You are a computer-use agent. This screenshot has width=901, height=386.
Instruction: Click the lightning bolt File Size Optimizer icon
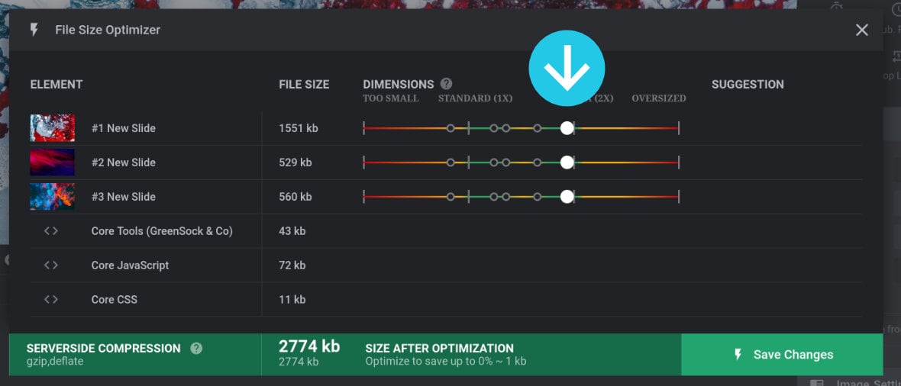point(34,30)
